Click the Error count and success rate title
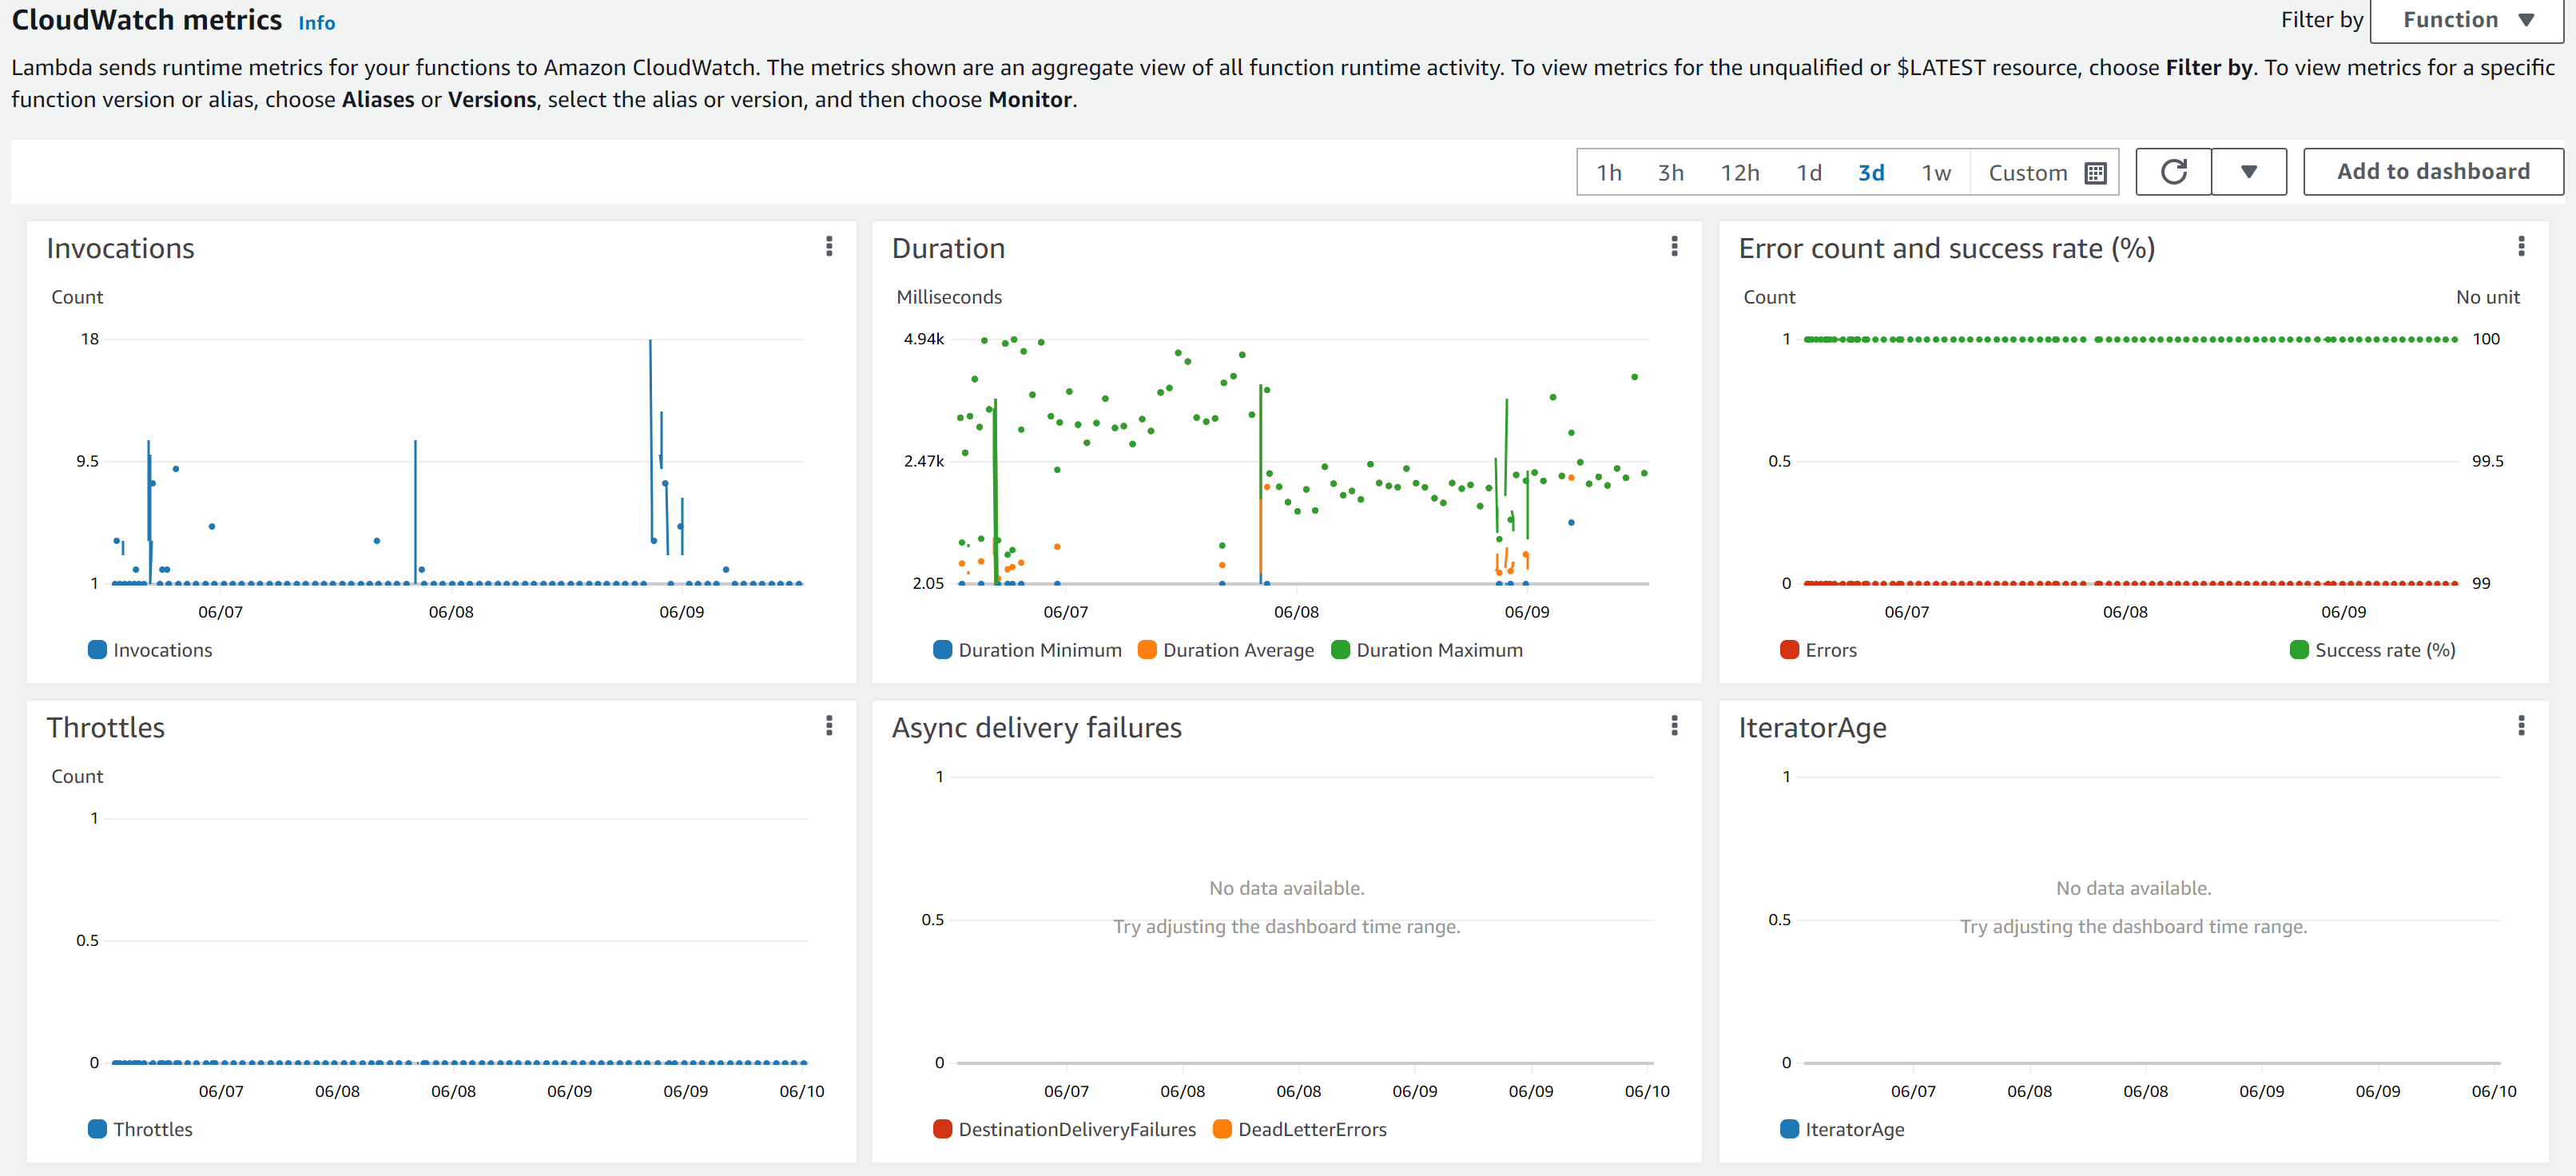Image resolution: width=2576 pixels, height=1176 pixels. tap(1946, 248)
